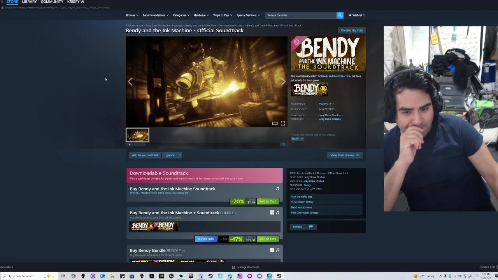Click soundtrack music note icon on first purchase
The width and height of the screenshot is (498, 280).
[277, 189]
